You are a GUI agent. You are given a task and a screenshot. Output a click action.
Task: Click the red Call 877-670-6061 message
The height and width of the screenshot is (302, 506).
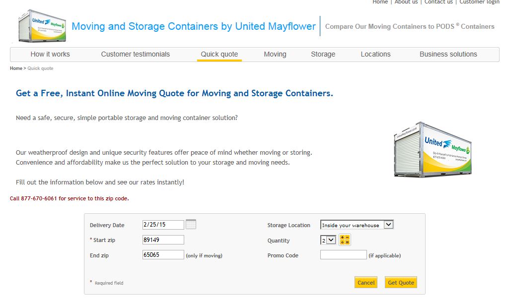click(70, 198)
